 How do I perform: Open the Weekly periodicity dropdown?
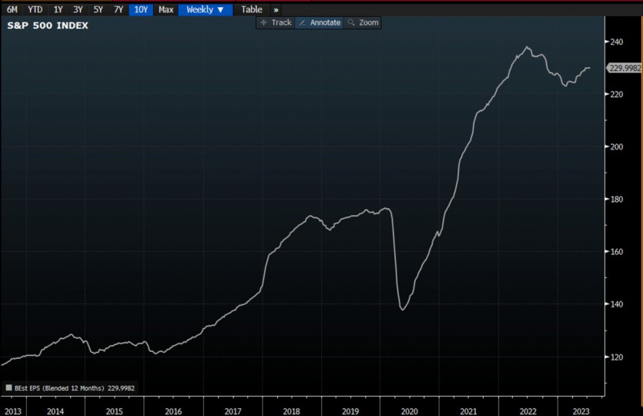tap(206, 9)
